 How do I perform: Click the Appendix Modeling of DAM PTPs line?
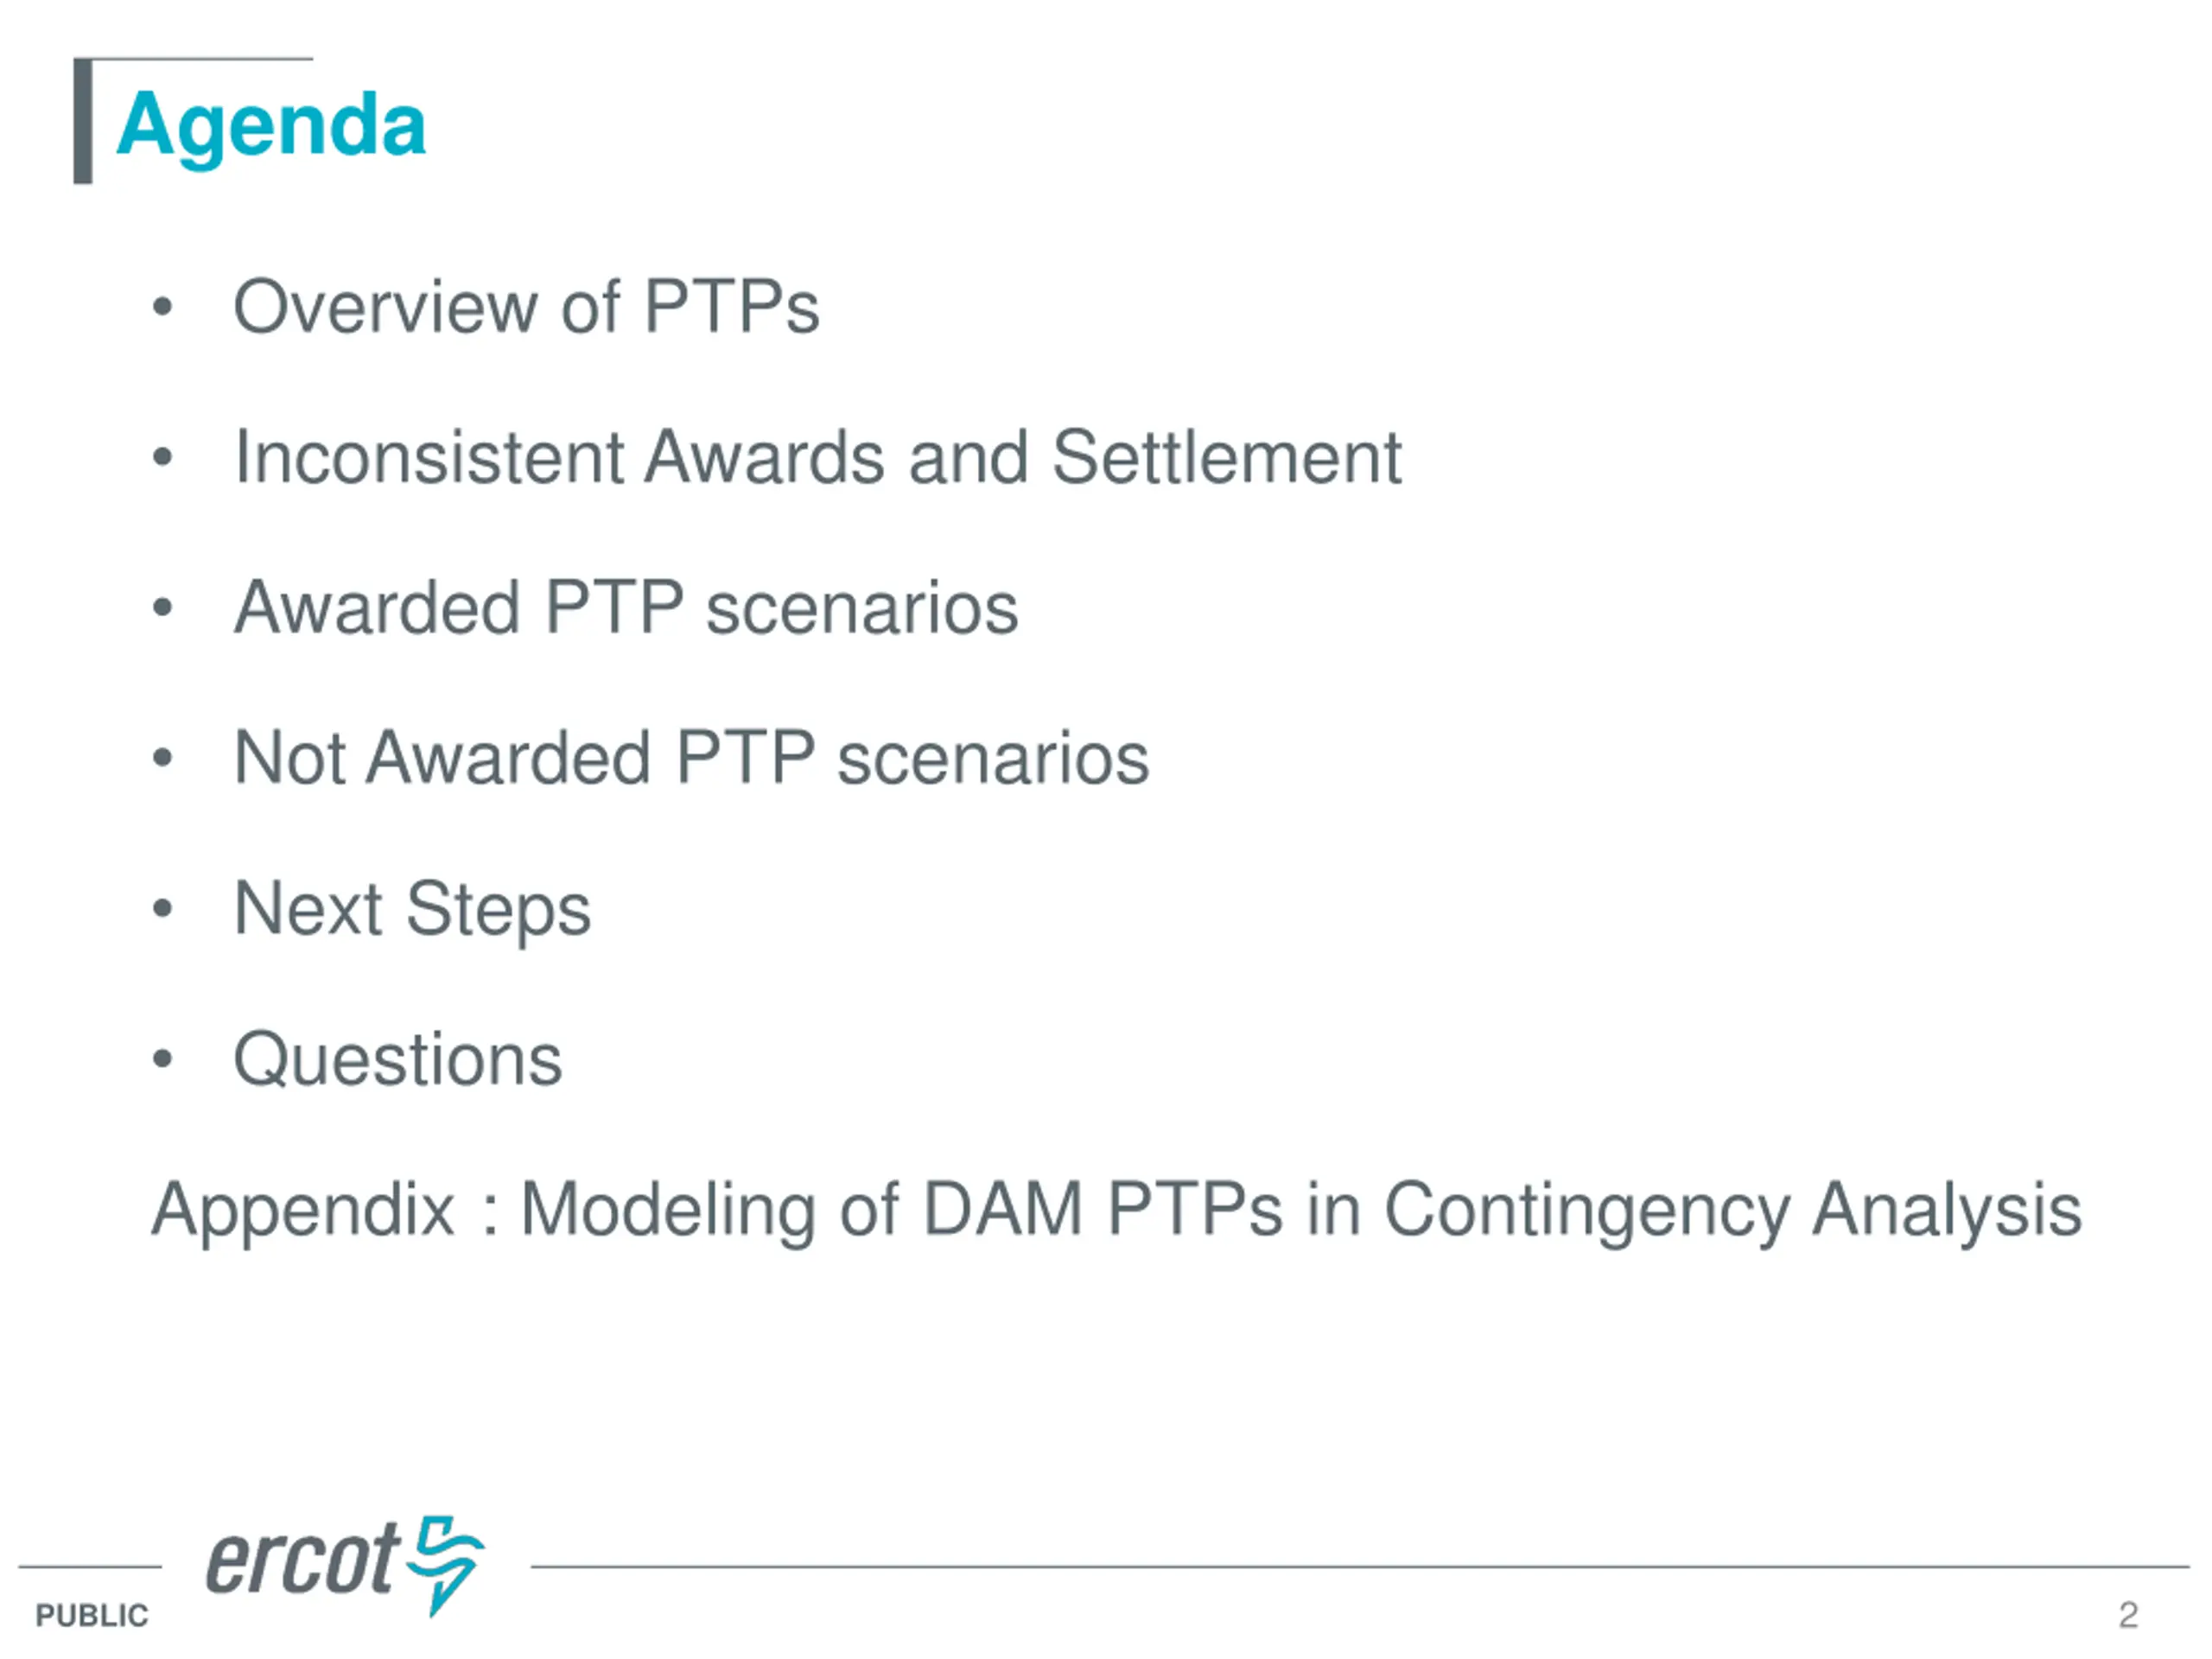(1116, 1210)
